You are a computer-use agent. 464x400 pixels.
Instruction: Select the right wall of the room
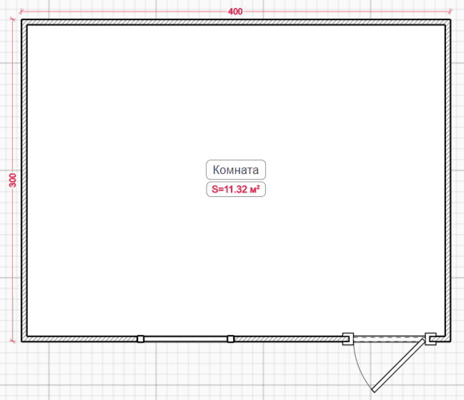coord(448,180)
